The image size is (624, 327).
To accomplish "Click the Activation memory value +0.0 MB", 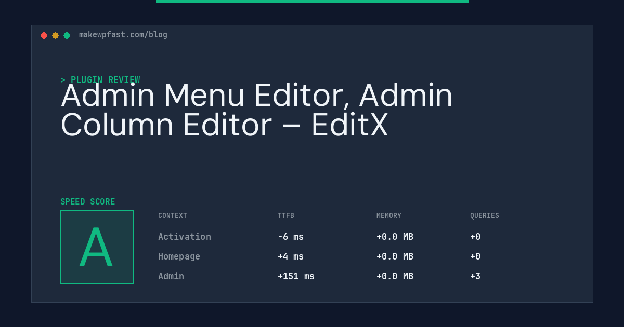I will point(395,237).
